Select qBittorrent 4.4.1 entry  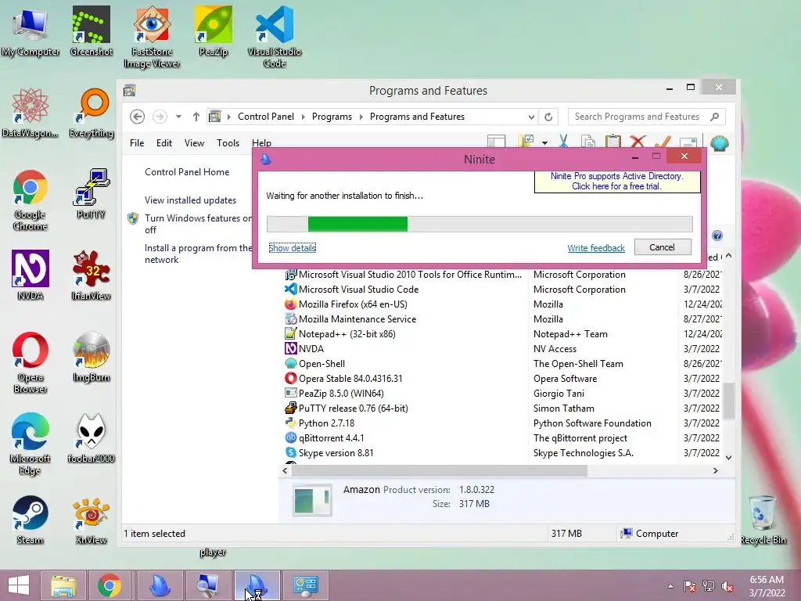[x=504, y=438]
